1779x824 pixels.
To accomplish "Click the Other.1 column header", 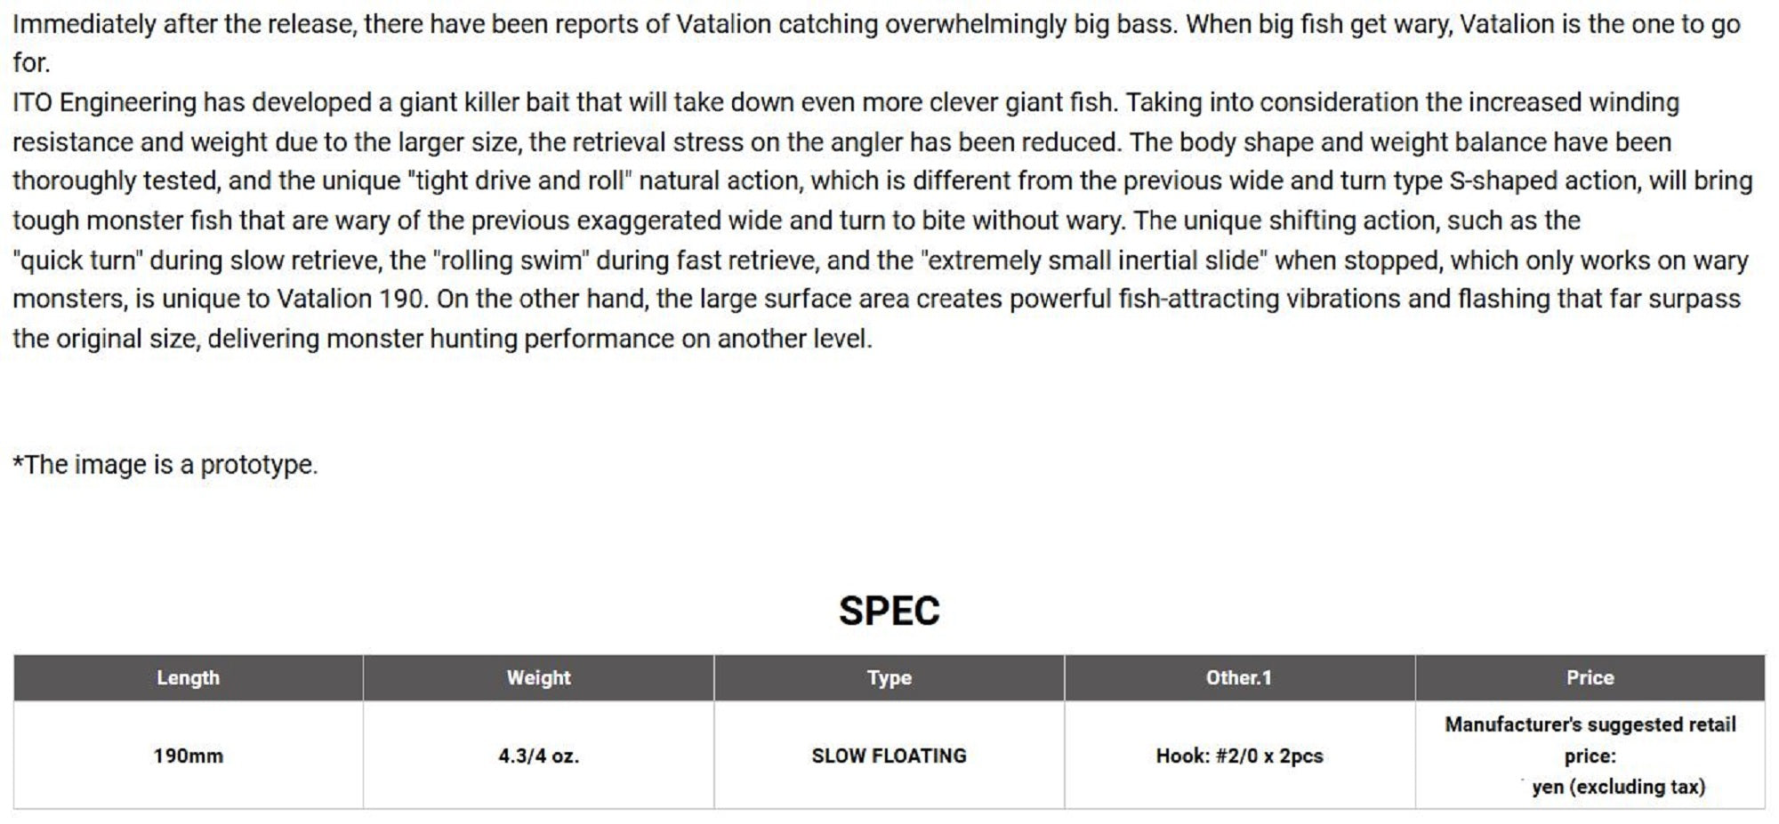I will pos(1239,677).
